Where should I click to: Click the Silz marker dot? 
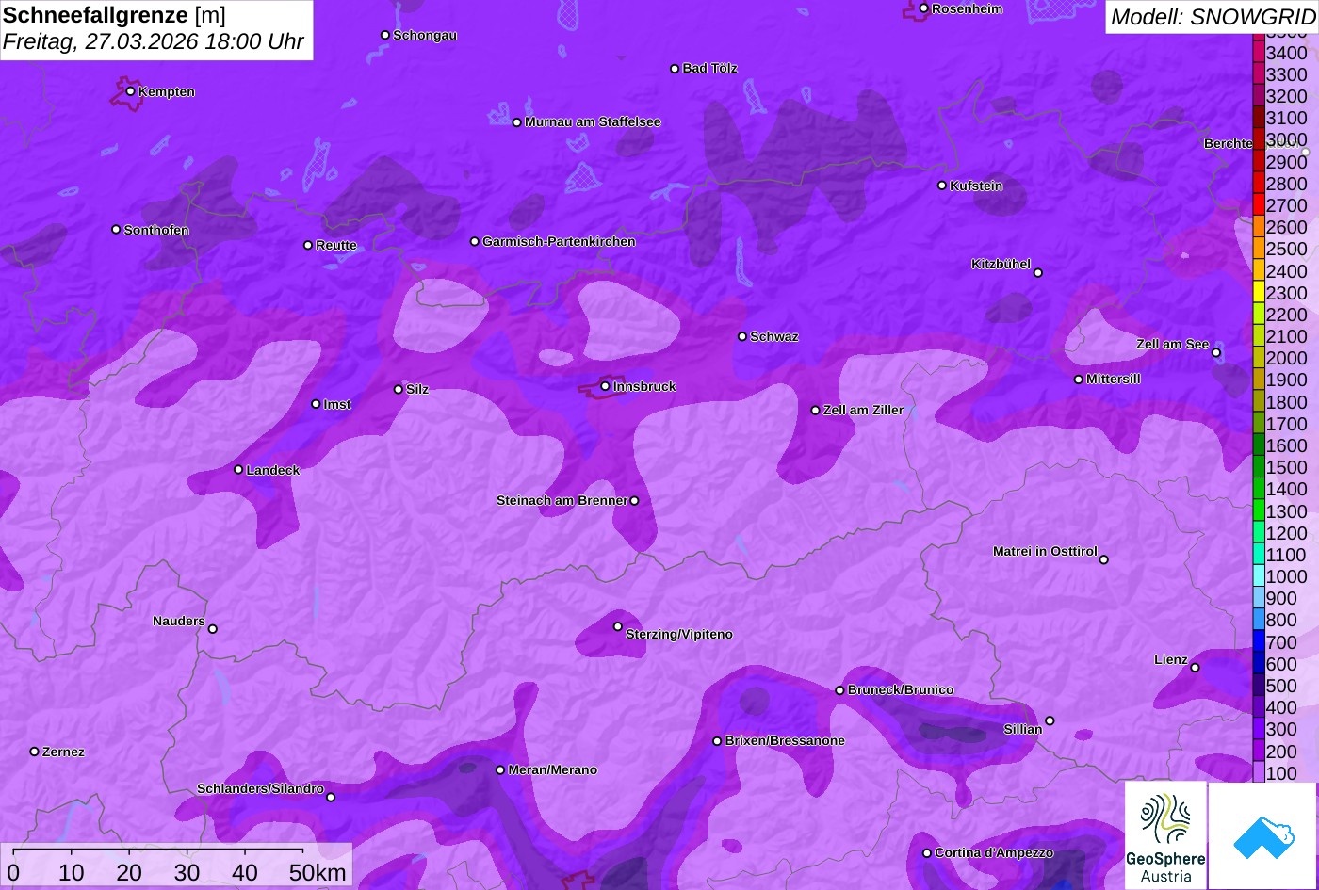399,389
